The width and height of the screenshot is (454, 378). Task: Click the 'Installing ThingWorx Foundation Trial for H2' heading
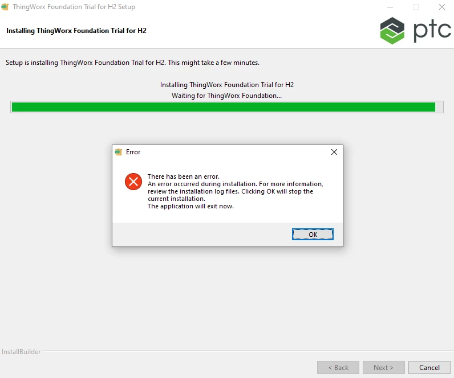pos(76,31)
